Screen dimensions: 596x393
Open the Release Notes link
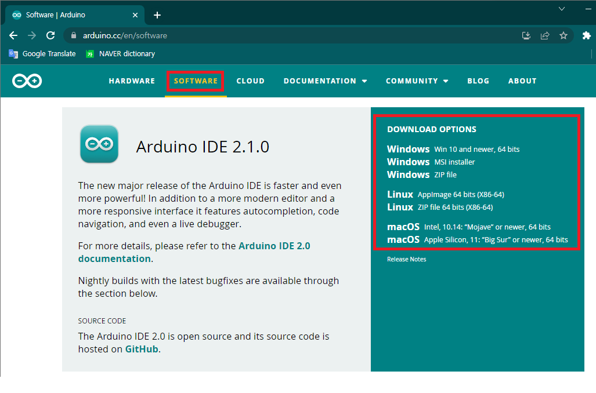[406, 259]
